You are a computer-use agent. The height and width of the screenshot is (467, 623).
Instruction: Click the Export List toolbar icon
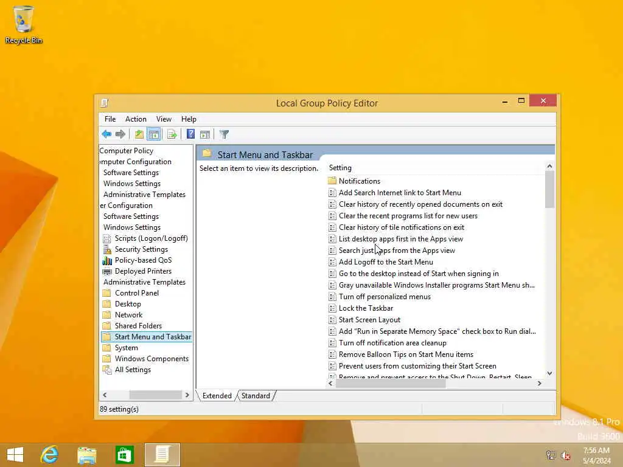pos(172,134)
